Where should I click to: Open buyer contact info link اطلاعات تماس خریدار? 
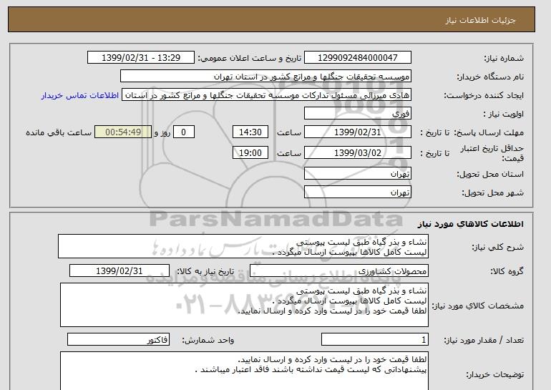click(79, 95)
